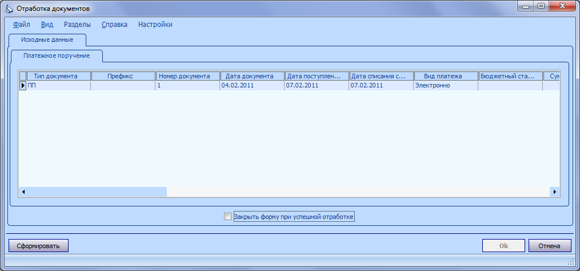This screenshot has height=271, width=580.
Task: Select the 07.02.2011 cell under Дата поступлен...
Action: 317,86
